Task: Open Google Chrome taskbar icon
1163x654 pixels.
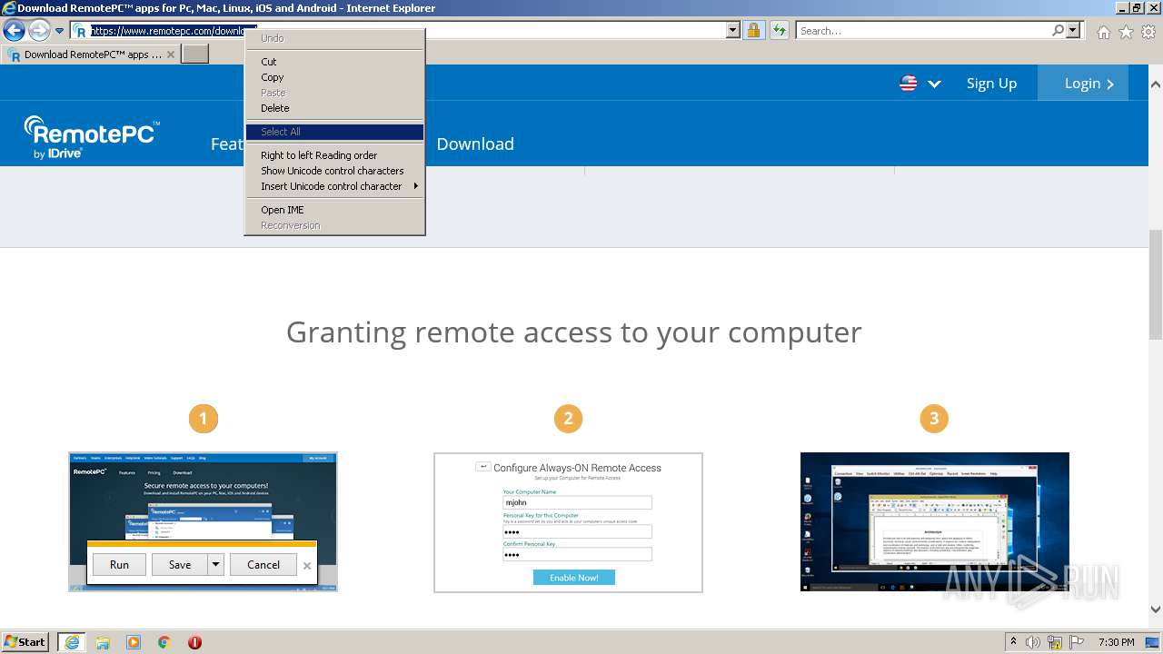Action: click(x=164, y=642)
